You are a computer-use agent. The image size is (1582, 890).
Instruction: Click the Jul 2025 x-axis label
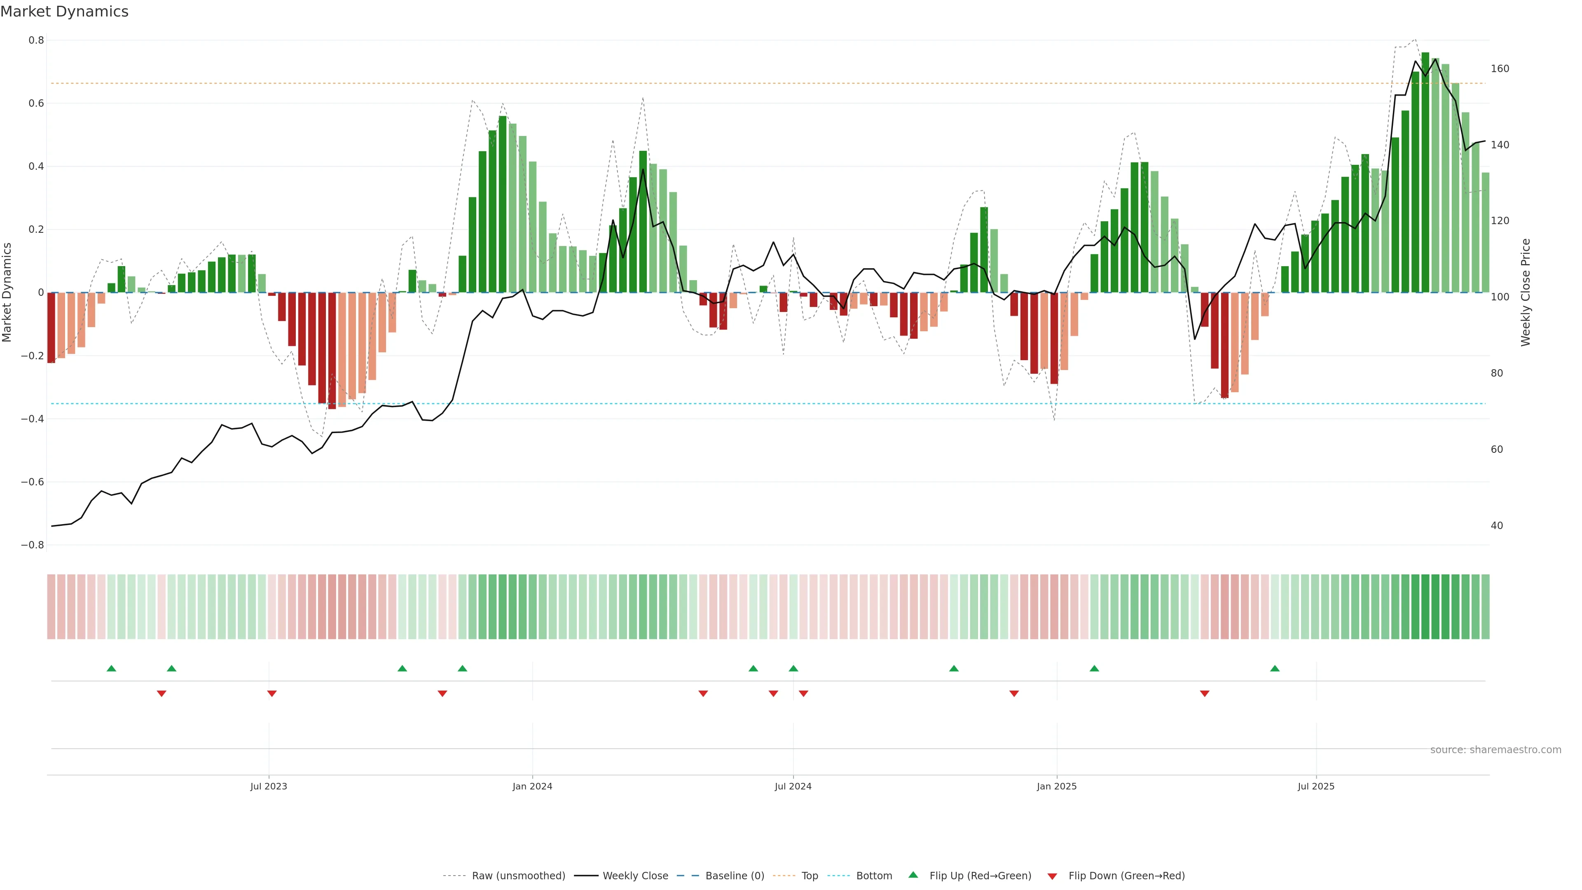point(1316,786)
